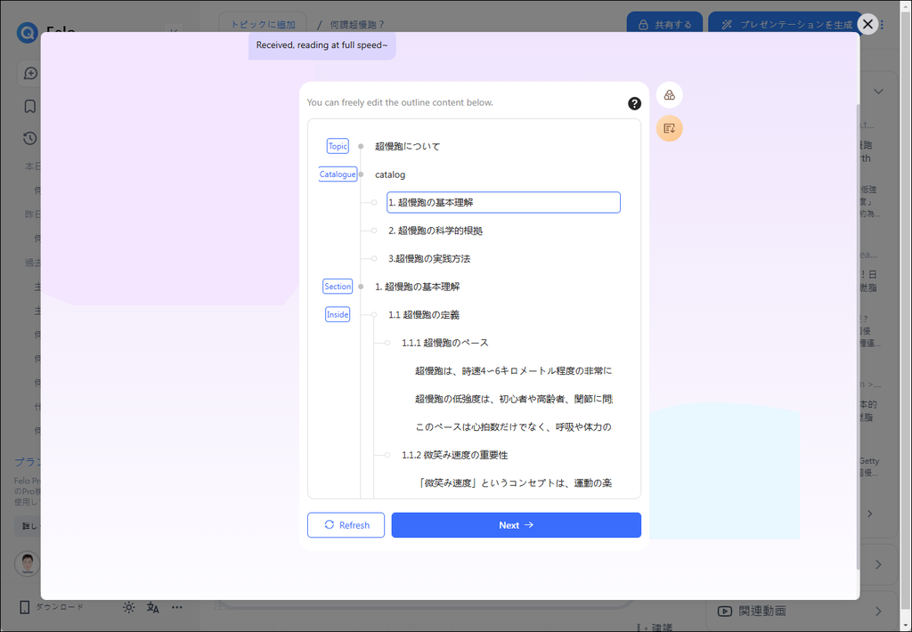Viewport: 912px width, 632px height.
Task: Select catalog item '2. 超慢跑の科学的根拠'
Action: [435, 231]
